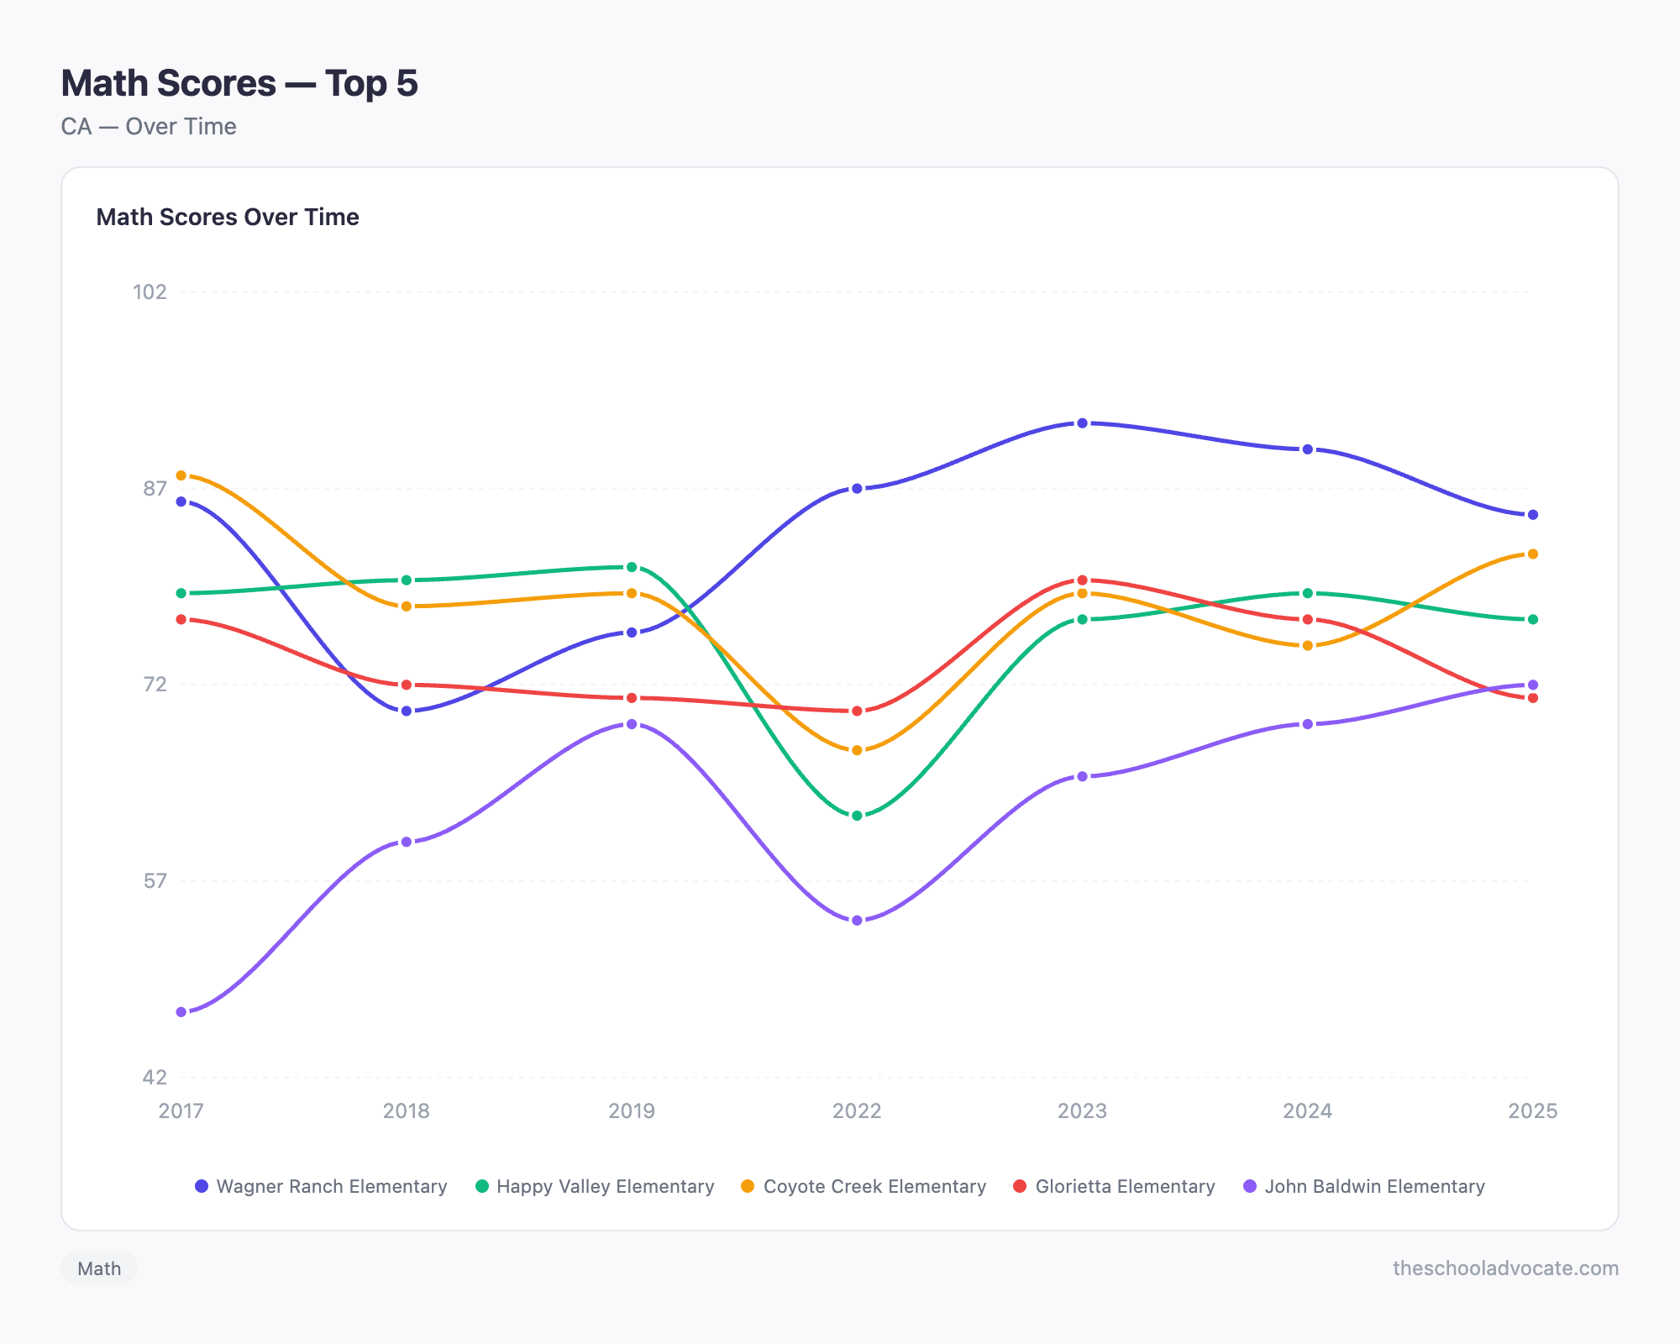
Task: Click the 2022 label on the x-axis
Action: [x=855, y=1110]
